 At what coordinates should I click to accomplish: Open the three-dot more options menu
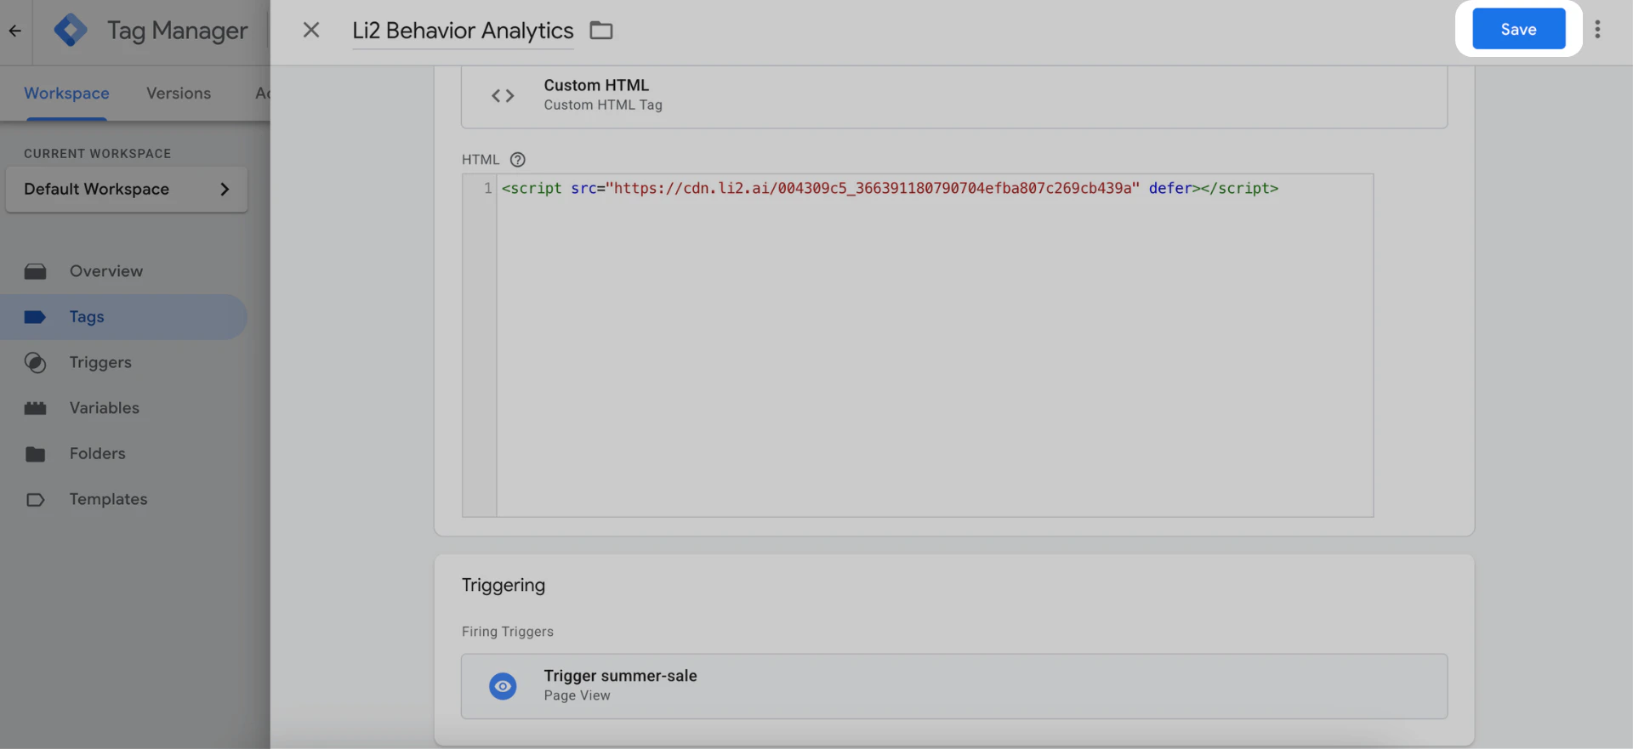[1597, 29]
